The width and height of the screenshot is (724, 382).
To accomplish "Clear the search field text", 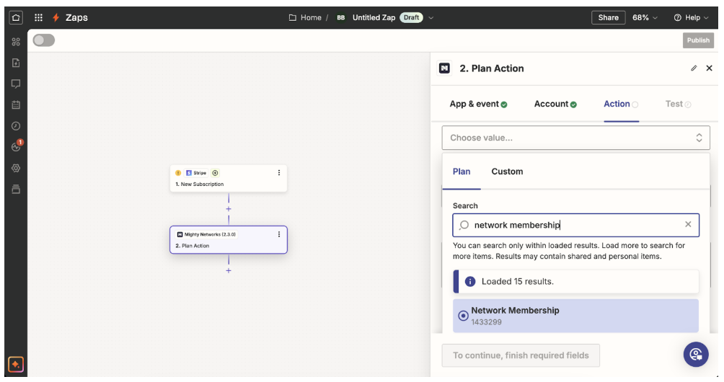I will click(688, 224).
